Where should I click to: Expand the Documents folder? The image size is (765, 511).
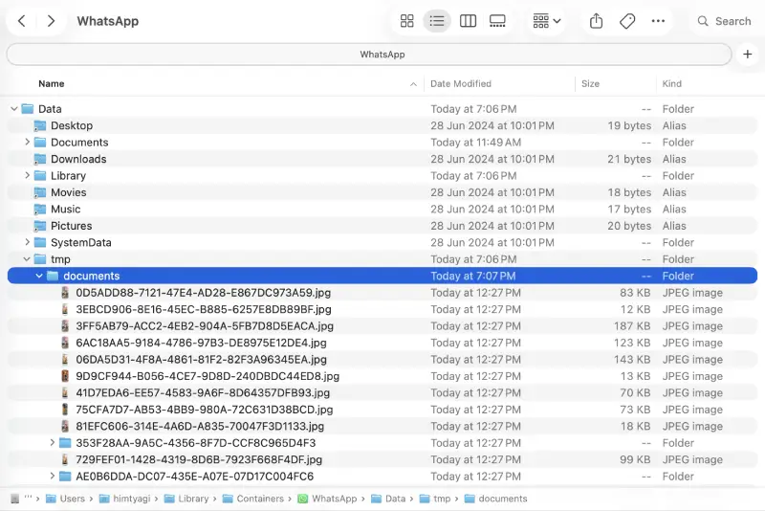pos(27,142)
